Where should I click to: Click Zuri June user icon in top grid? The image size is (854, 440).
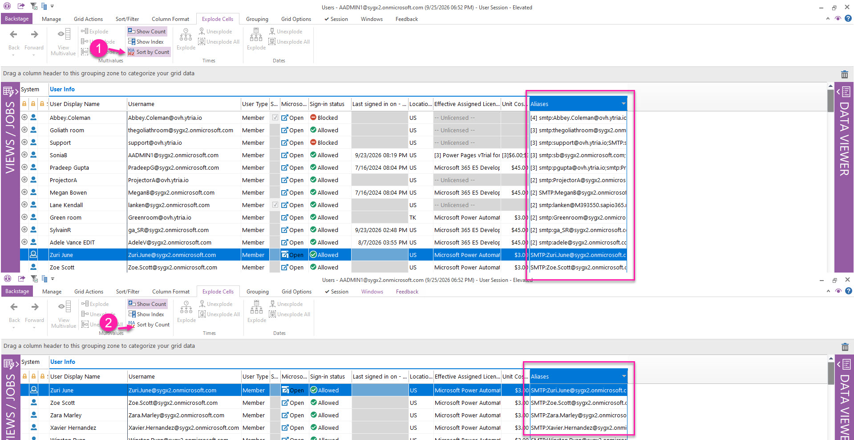pyautogui.click(x=33, y=255)
